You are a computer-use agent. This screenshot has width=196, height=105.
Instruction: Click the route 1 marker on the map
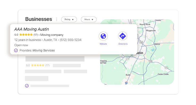click(127, 59)
